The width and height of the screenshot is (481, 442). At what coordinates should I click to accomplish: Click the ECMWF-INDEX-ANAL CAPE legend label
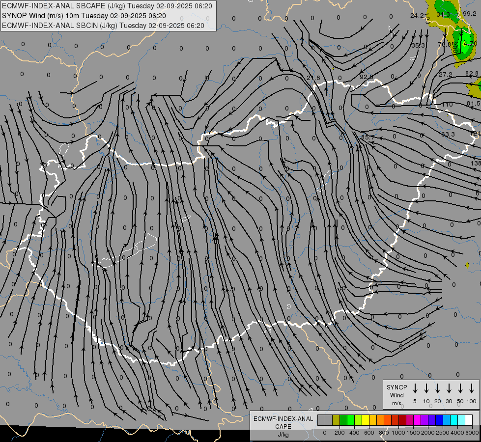click(283, 422)
